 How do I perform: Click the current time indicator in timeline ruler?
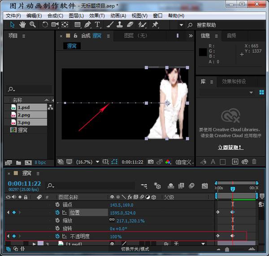click(x=233, y=189)
